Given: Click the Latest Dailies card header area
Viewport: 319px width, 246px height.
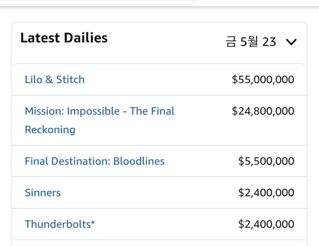Looking at the screenshot, I should click(159, 43).
